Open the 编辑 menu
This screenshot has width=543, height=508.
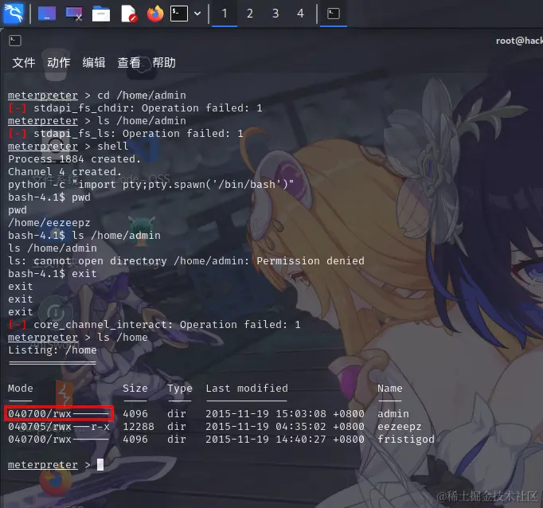pos(94,63)
